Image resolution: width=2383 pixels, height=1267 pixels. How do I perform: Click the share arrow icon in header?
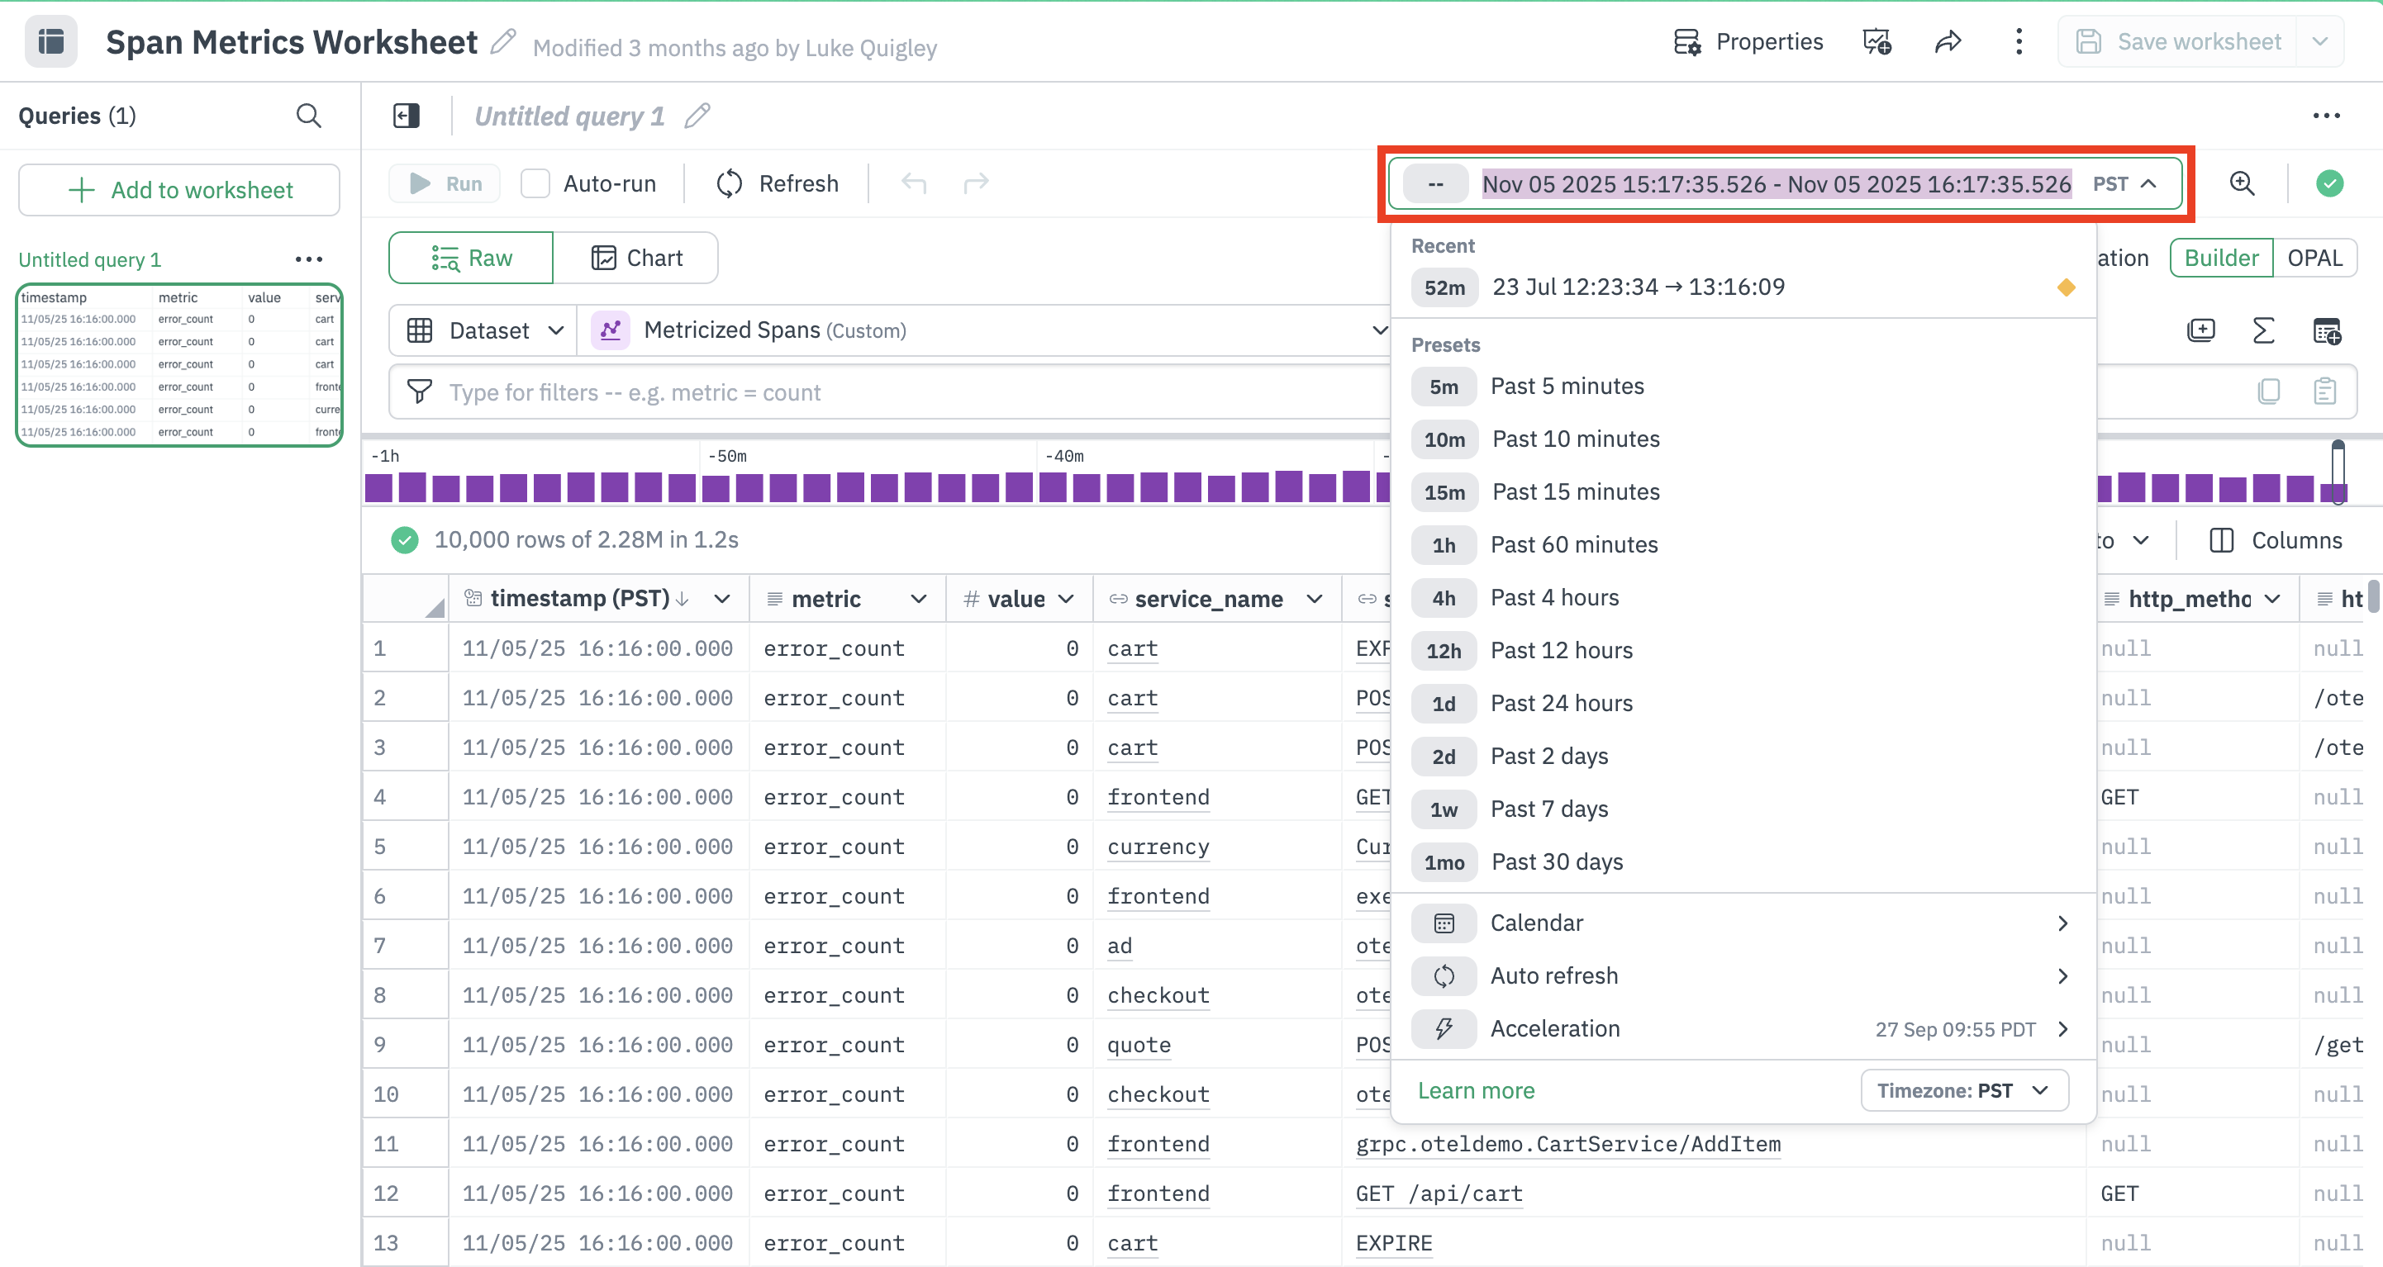coord(1948,41)
